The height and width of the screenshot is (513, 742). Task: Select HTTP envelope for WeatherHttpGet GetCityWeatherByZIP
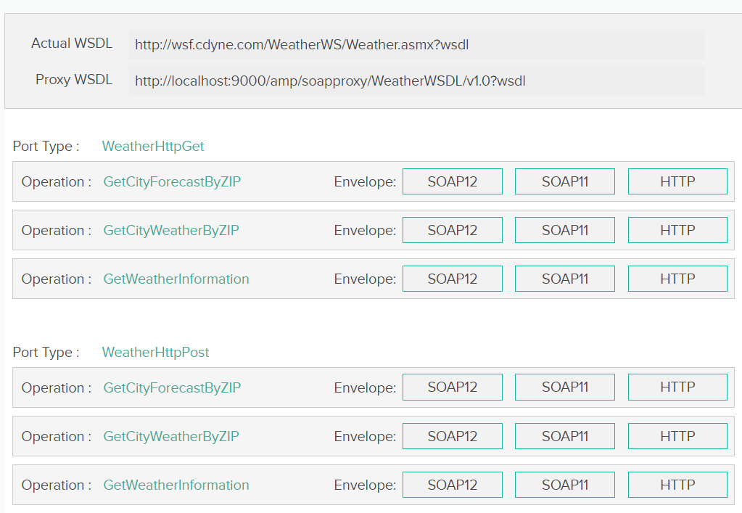tap(677, 230)
